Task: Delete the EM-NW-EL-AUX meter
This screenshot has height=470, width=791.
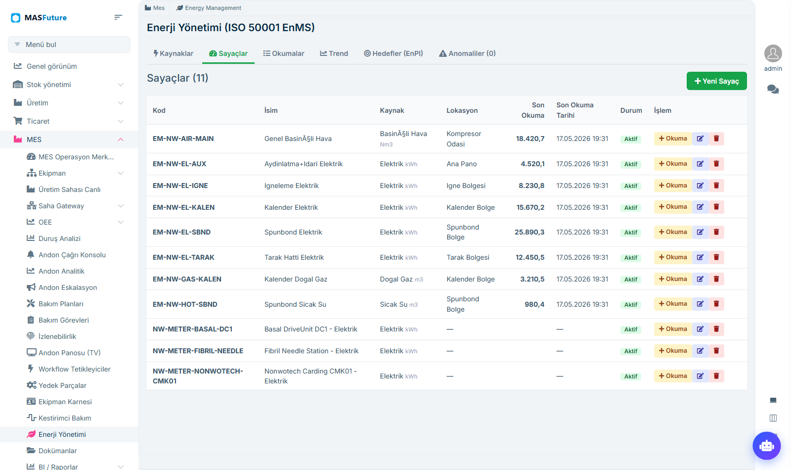Action: click(x=716, y=164)
